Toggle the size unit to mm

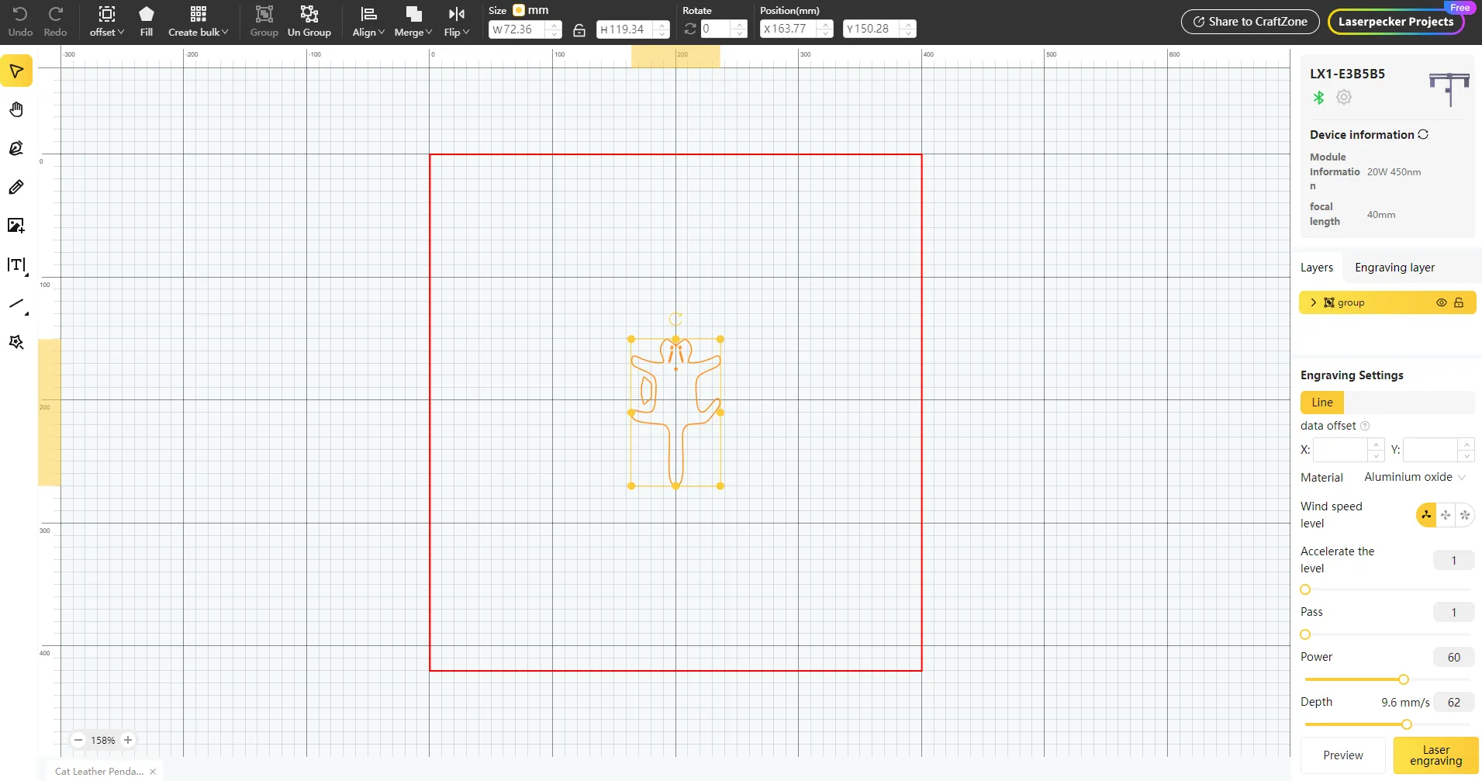pos(519,10)
